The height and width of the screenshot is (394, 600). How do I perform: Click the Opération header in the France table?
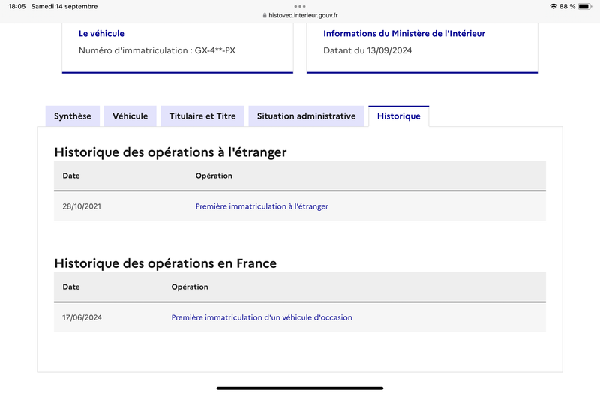tap(190, 287)
